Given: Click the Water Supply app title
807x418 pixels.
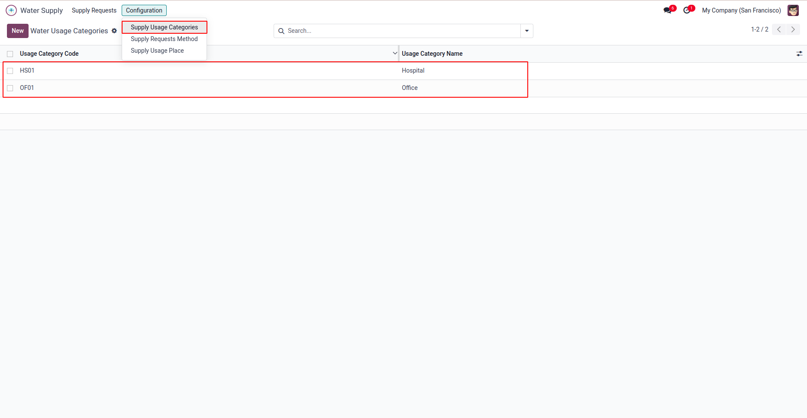Looking at the screenshot, I should pyautogui.click(x=42, y=10).
